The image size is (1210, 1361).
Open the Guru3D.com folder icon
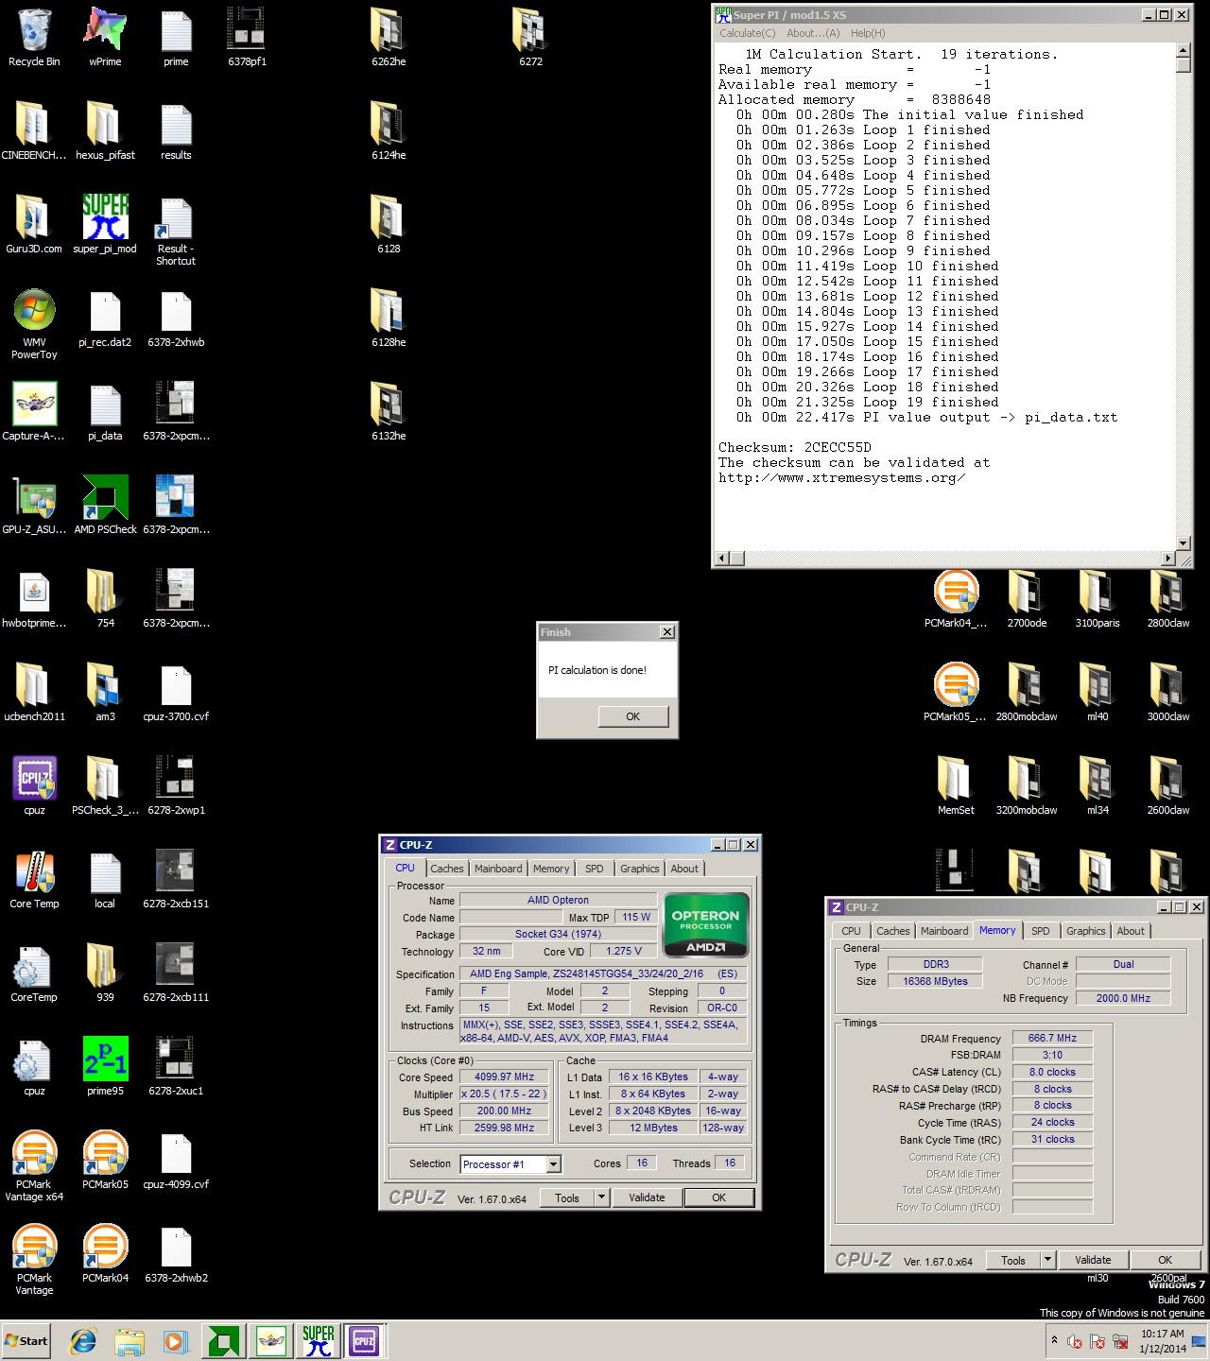[34, 225]
